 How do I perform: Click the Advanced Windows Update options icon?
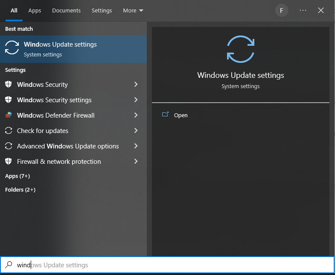tap(9, 146)
